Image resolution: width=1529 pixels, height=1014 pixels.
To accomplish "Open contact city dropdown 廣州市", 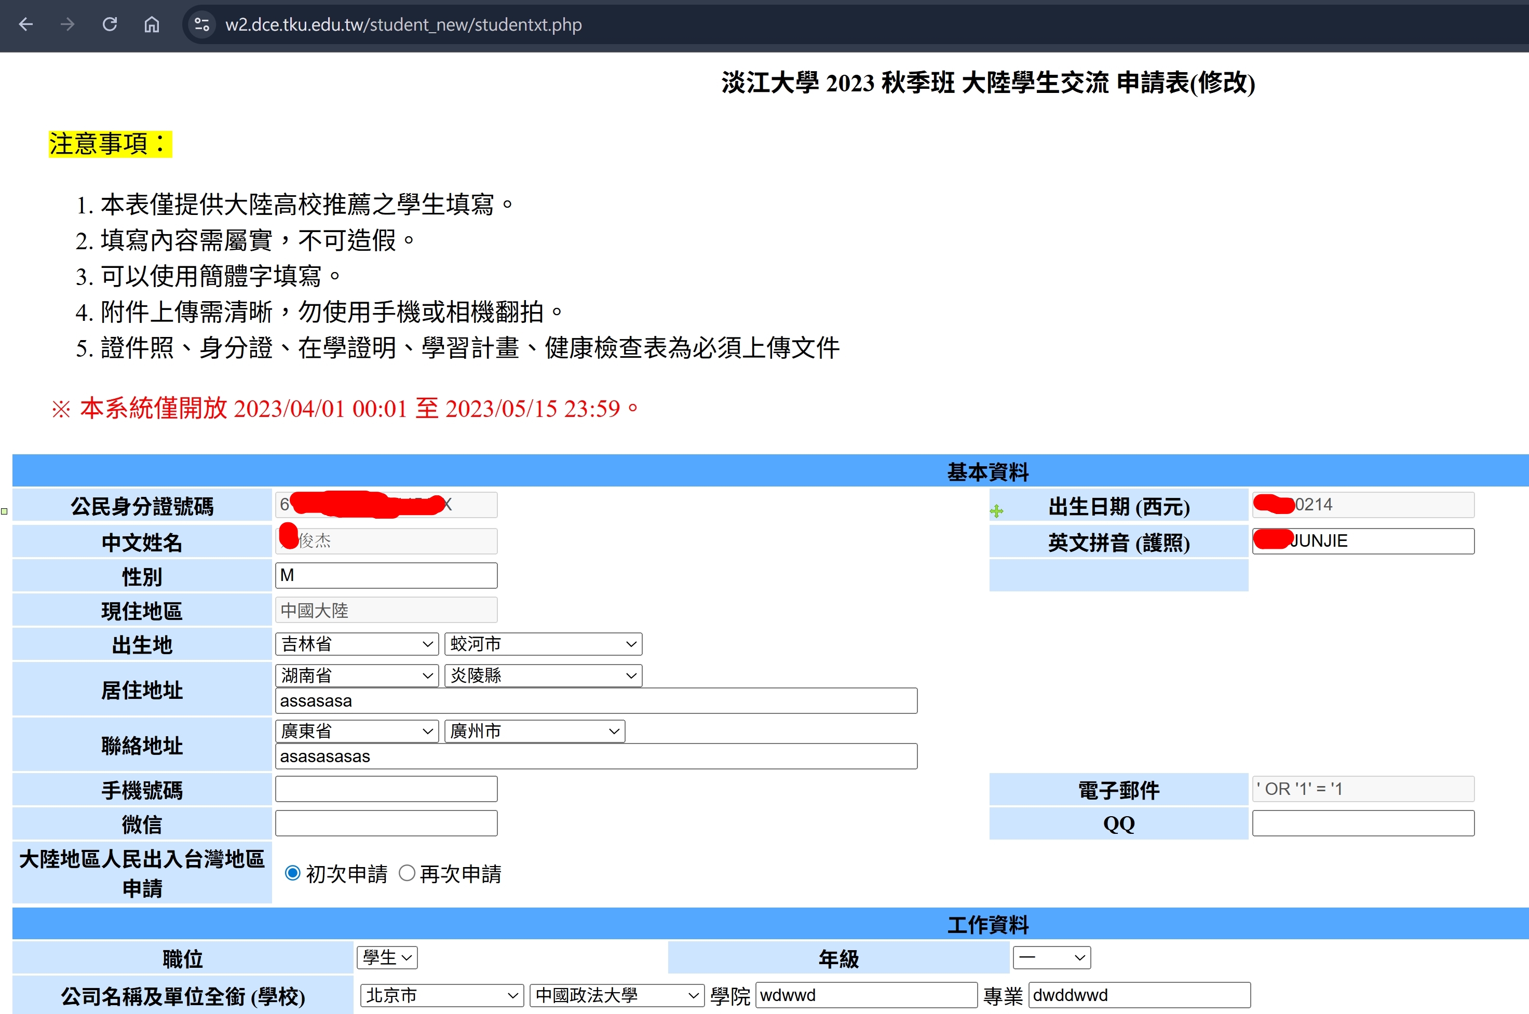I will (535, 732).
